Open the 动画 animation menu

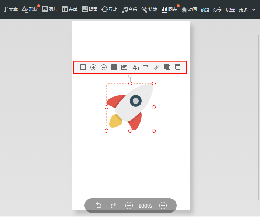pos(189,10)
